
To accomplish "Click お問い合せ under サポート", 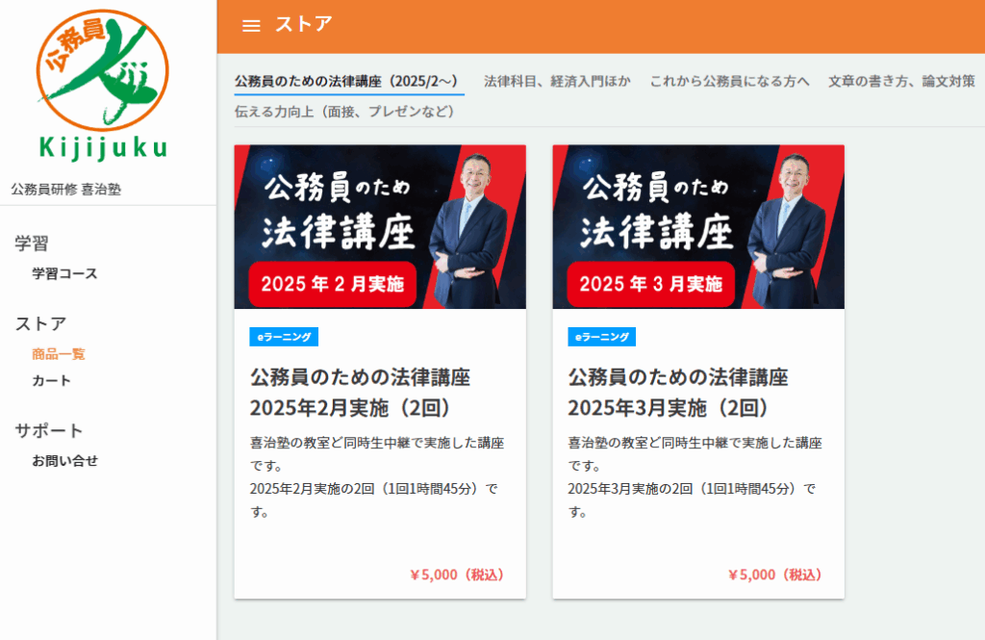I will (64, 460).
